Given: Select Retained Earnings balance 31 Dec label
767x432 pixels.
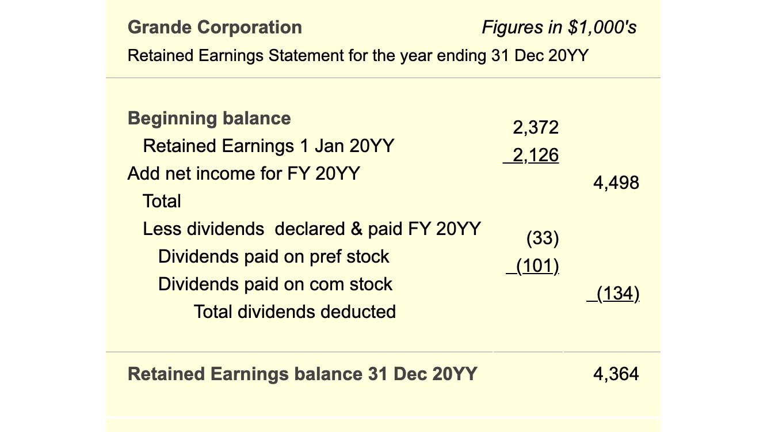Looking at the screenshot, I should [x=303, y=374].
